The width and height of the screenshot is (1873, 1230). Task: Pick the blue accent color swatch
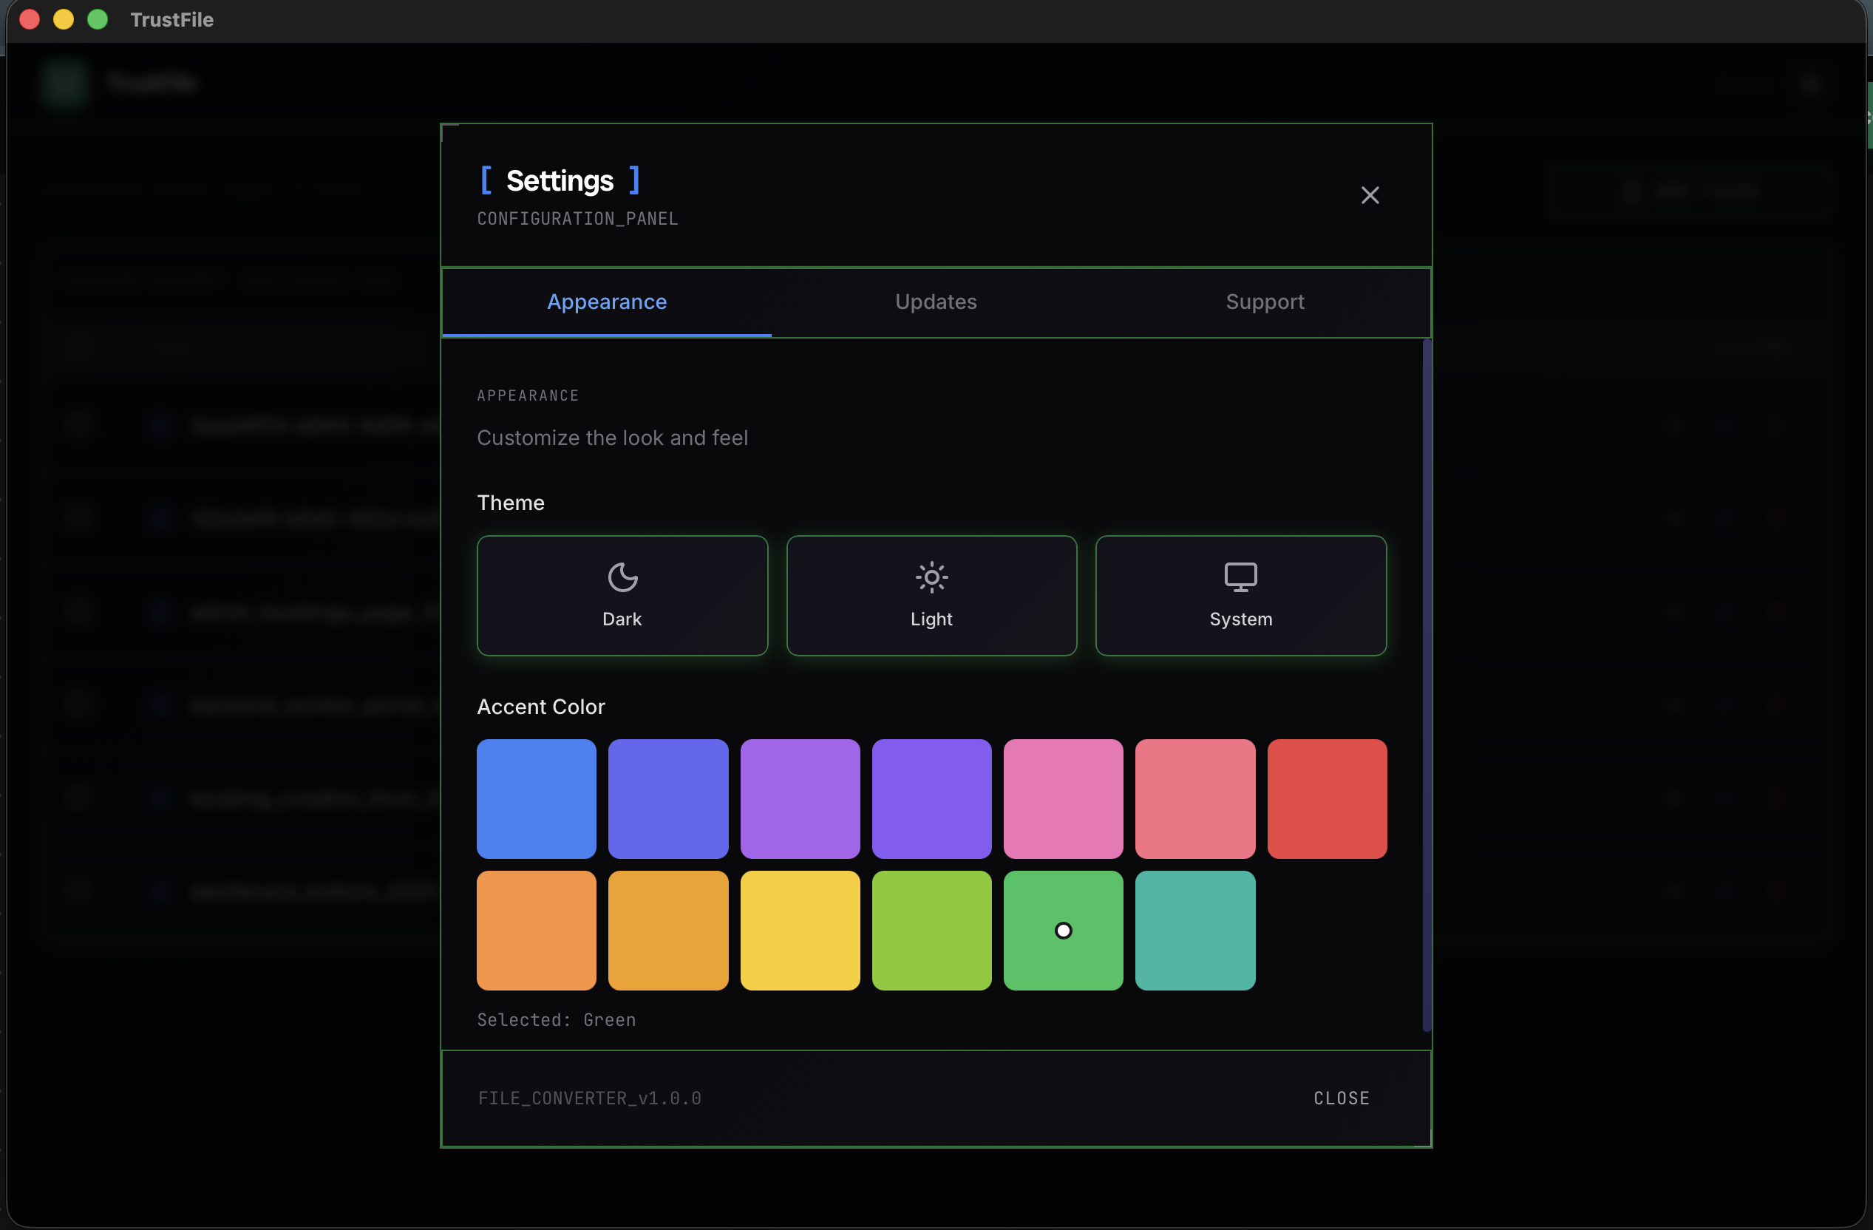click(x=536, y=798)
